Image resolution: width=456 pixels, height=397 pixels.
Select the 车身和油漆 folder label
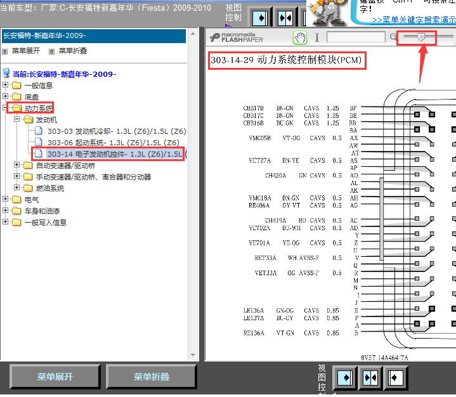tap(42, 211)
